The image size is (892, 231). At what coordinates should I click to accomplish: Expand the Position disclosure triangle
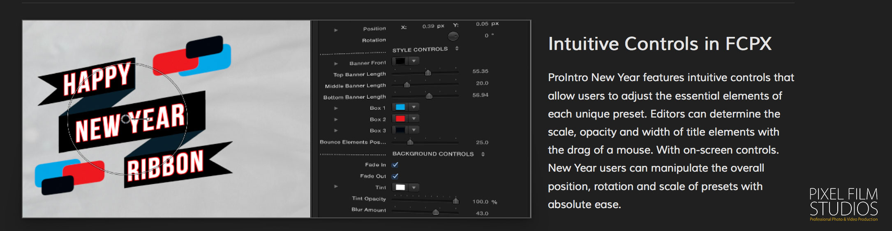[x=336, y=30]
